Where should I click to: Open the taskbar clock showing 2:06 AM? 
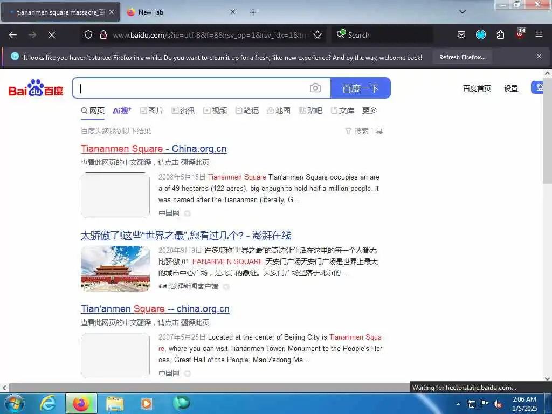[x=525, y=404]
